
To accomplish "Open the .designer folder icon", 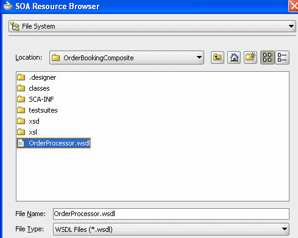I will (21, 77).
